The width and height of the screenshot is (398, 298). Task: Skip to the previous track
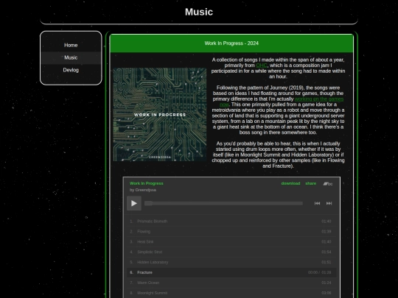[x=317, y=203]
